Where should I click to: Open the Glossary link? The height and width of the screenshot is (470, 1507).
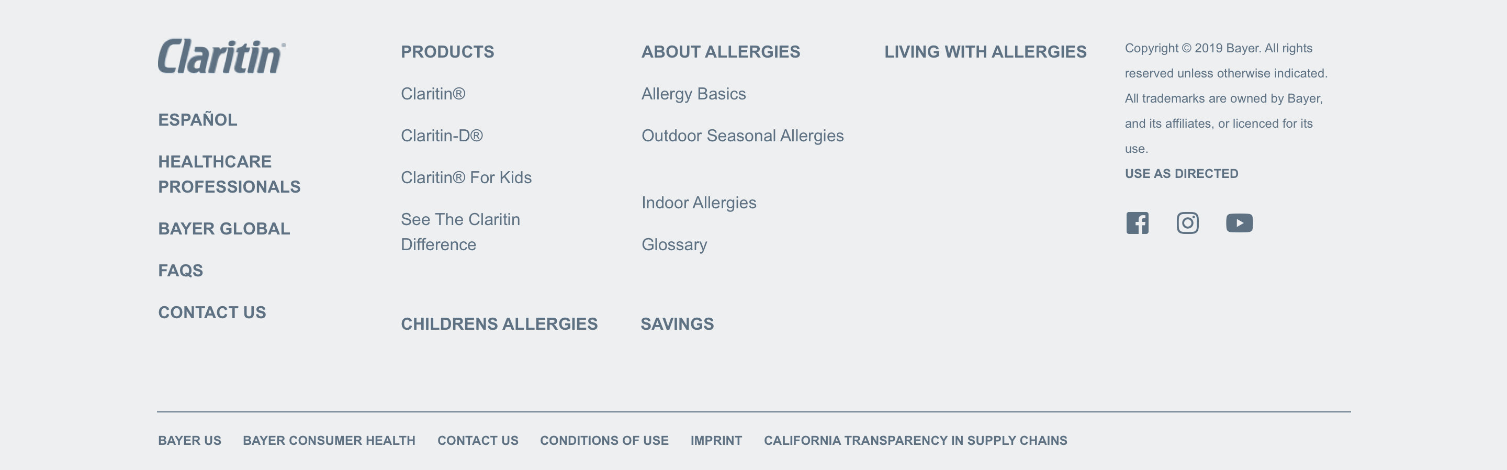[674, 244]
